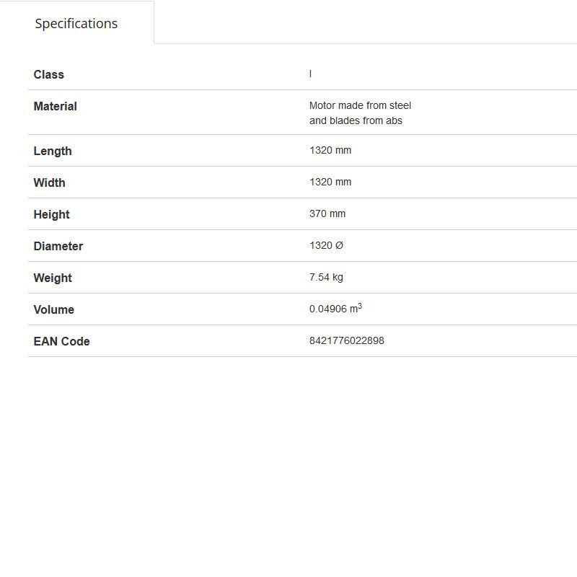Click the Width value 1320 mm
577x577 pixels.
330,182
